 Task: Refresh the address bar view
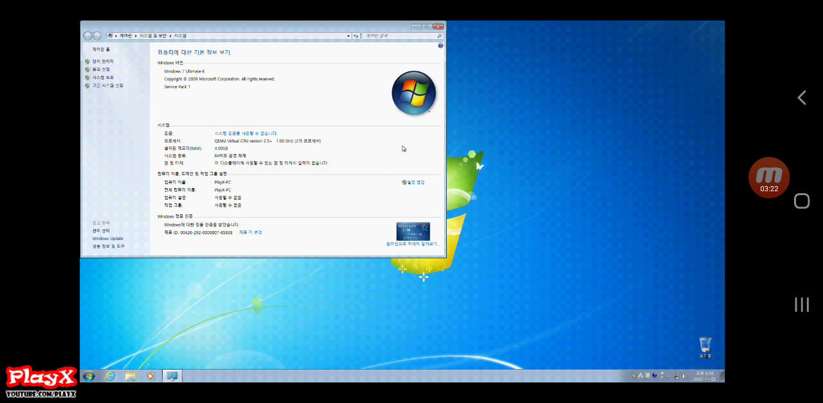(x=356, y=36)
